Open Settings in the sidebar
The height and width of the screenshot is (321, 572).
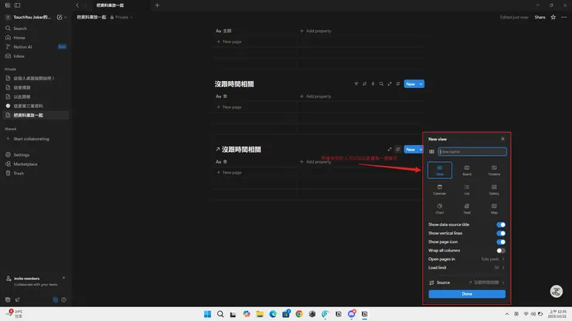[x=36, y=155]
